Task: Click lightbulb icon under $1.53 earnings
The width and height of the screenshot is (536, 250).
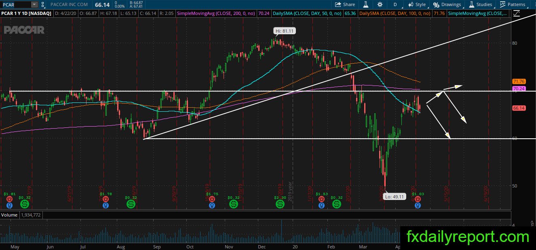Action: click(321, 205)
